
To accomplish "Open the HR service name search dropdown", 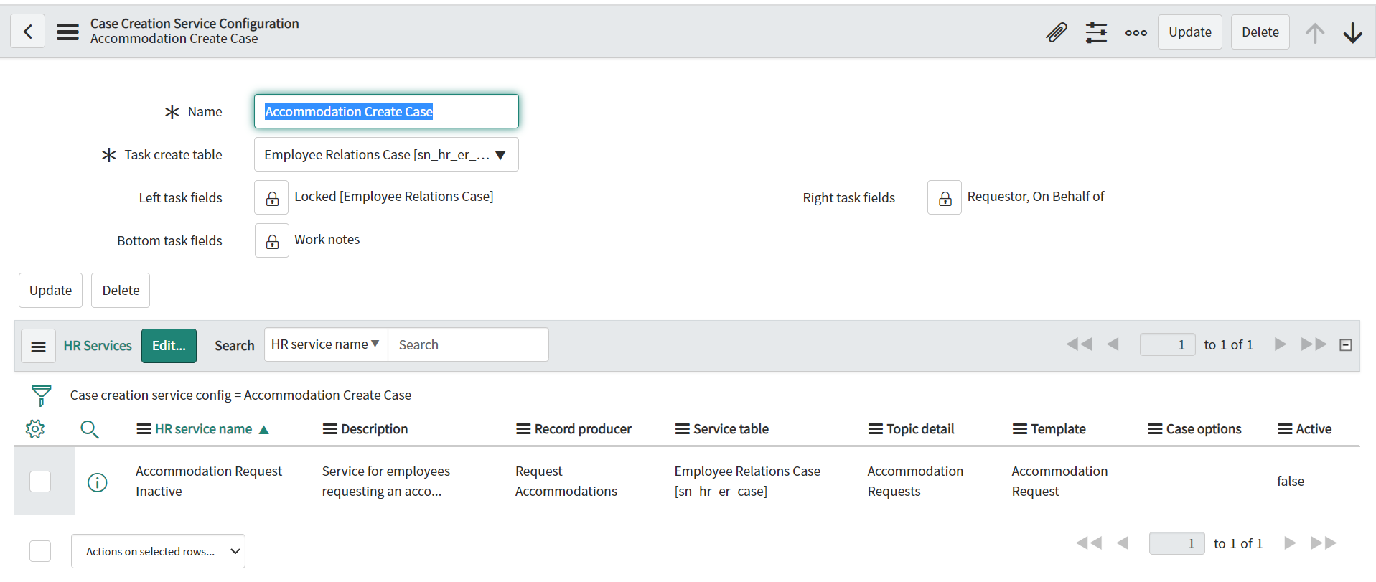I will (x=326, y=344).
